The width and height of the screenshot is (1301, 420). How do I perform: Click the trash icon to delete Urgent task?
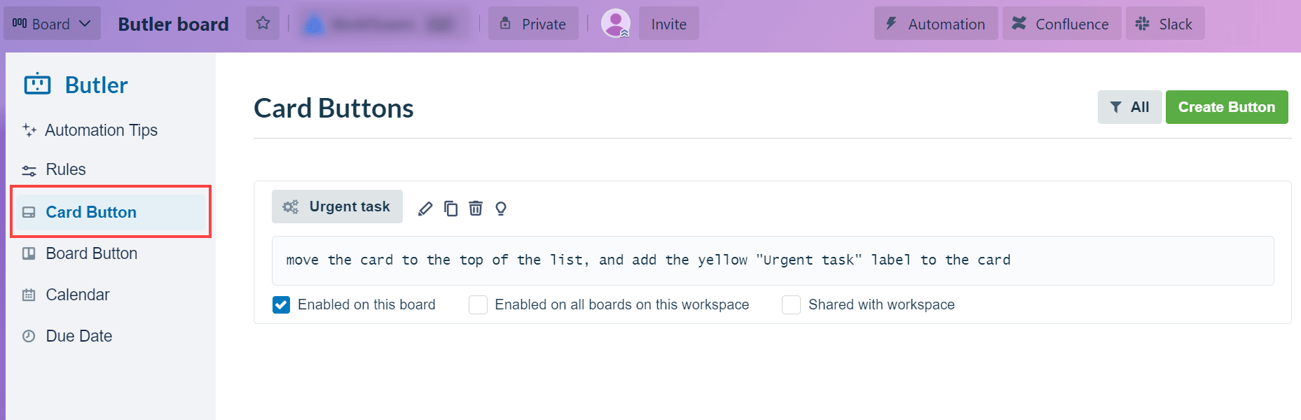pos(476,208)
